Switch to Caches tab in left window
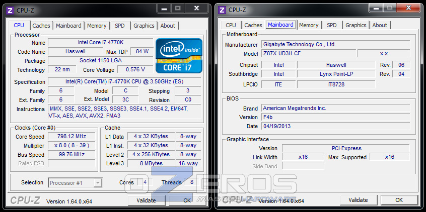This screenshot has width=426, height=212. 41,26
